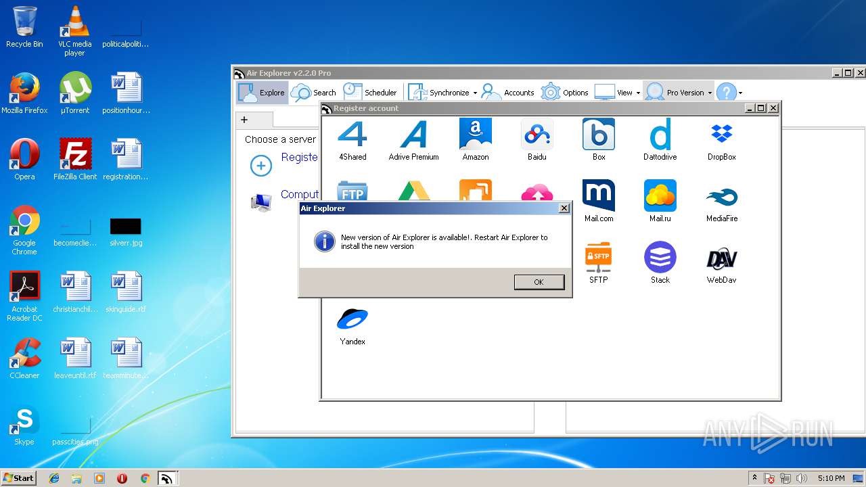The height and width of the screenshot is (487, 866).
Task: Open the Windows Start menu
Action: click(18, 478)
